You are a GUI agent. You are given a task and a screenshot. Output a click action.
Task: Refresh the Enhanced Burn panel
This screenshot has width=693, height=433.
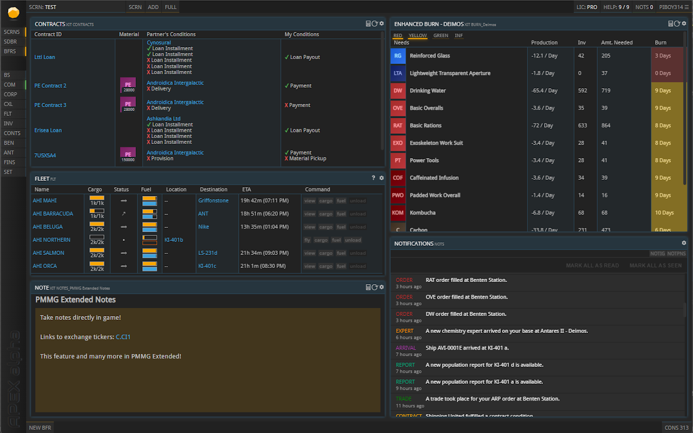[677, 24]
